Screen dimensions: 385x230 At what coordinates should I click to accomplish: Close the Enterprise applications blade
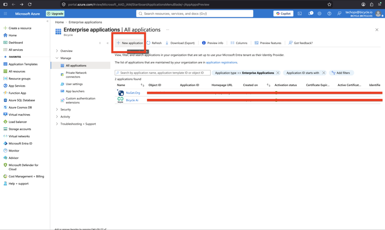(x=377, y=30)
